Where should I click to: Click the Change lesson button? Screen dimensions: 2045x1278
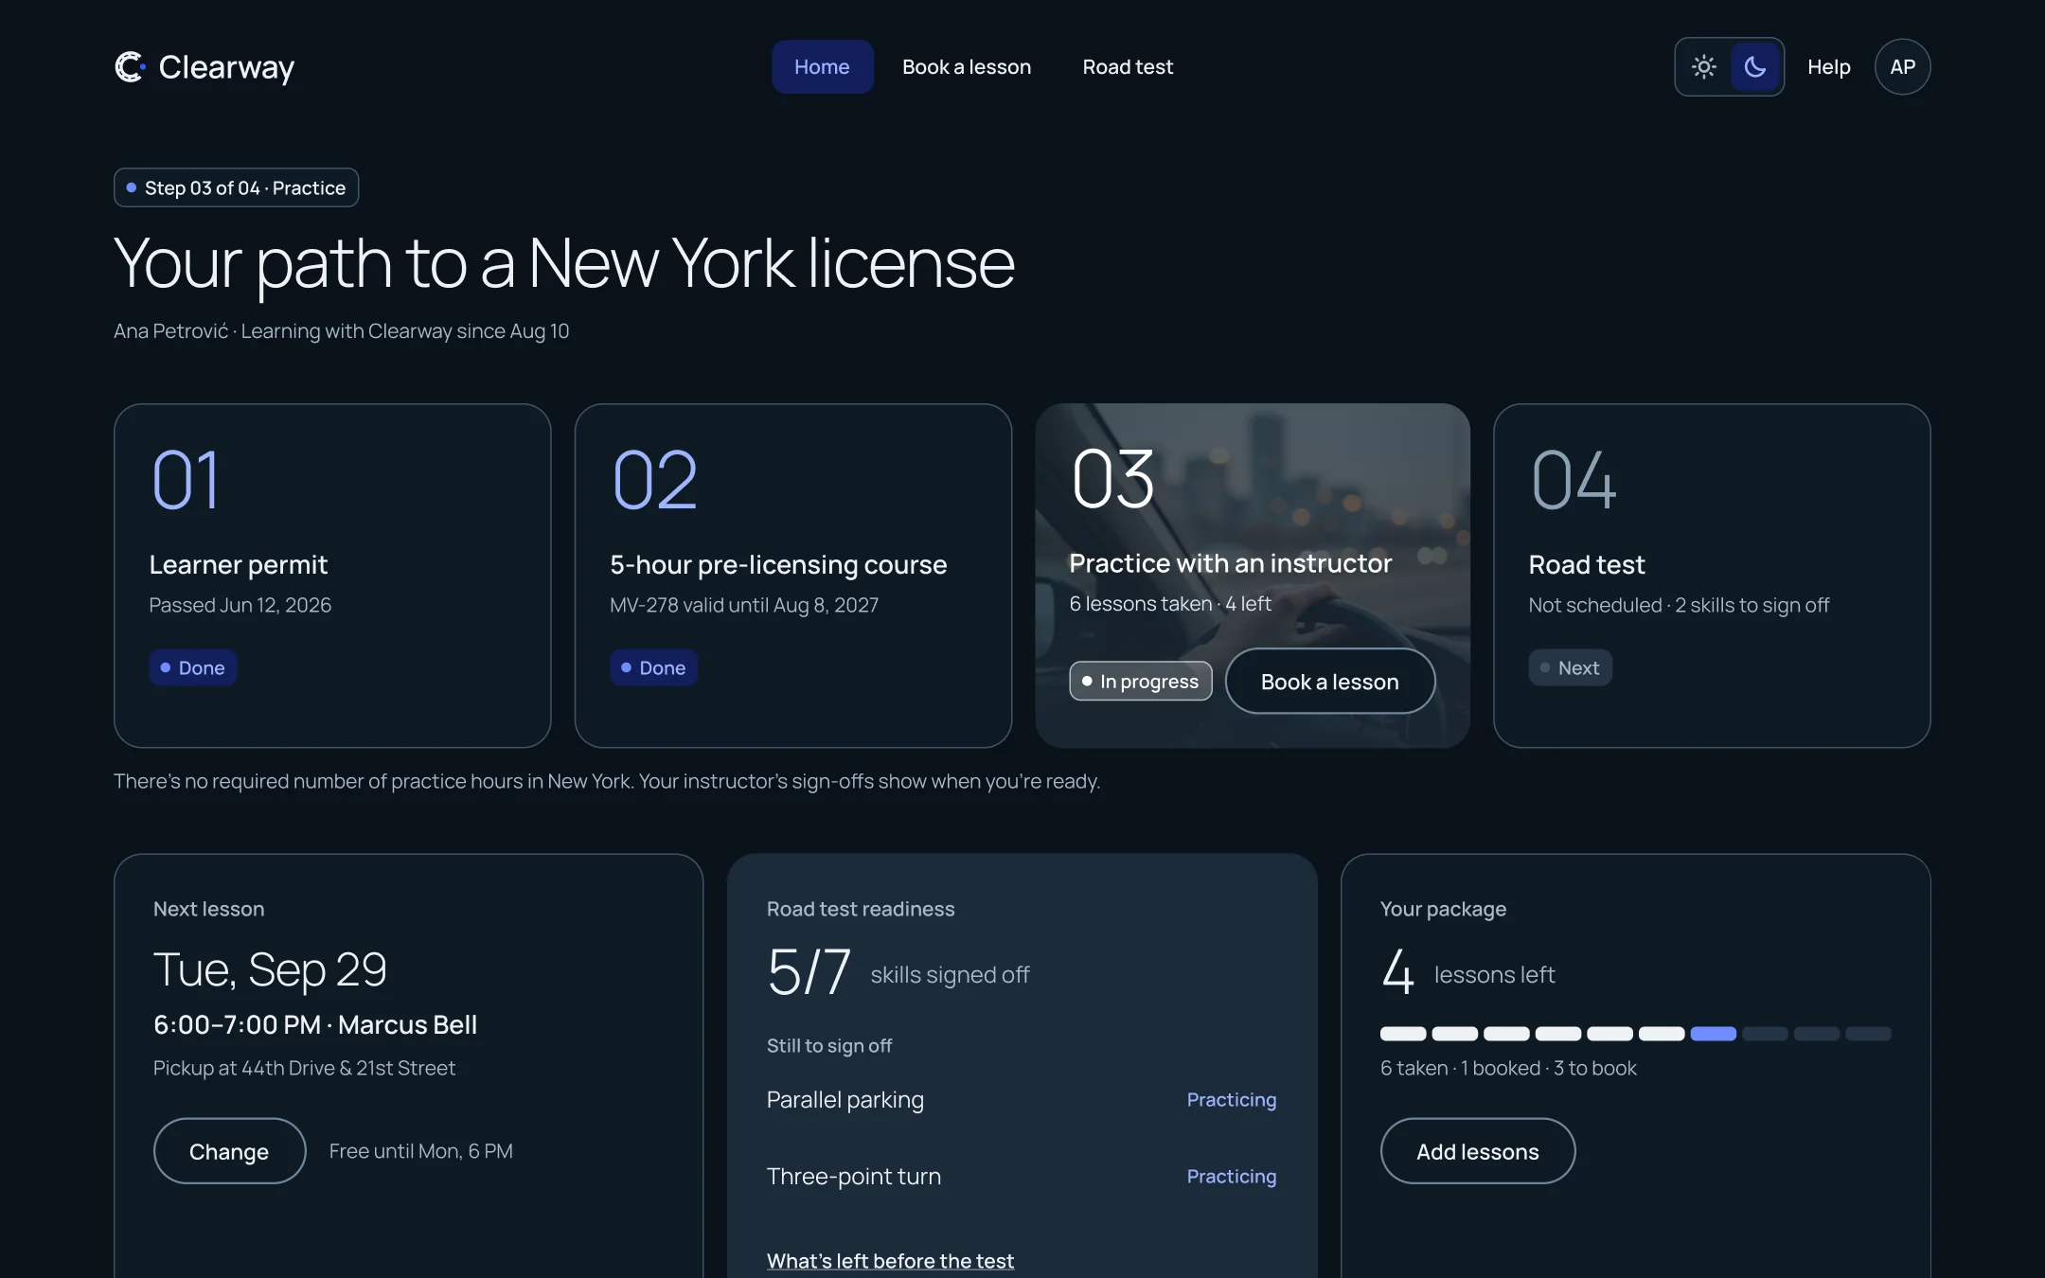pyautogui.click(x=229, y=1150)
